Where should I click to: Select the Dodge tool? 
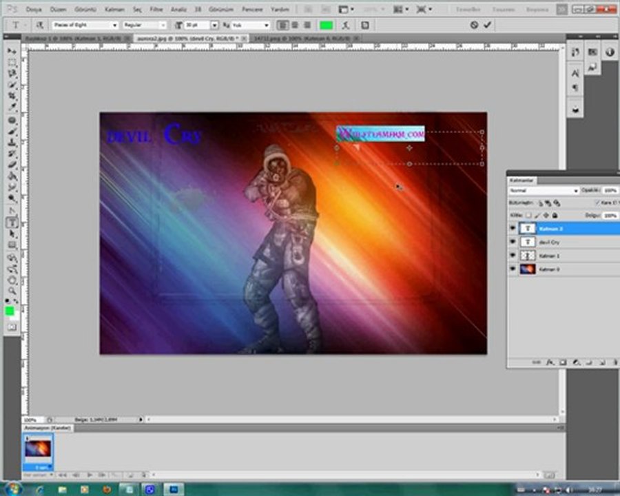click(12, 198)
